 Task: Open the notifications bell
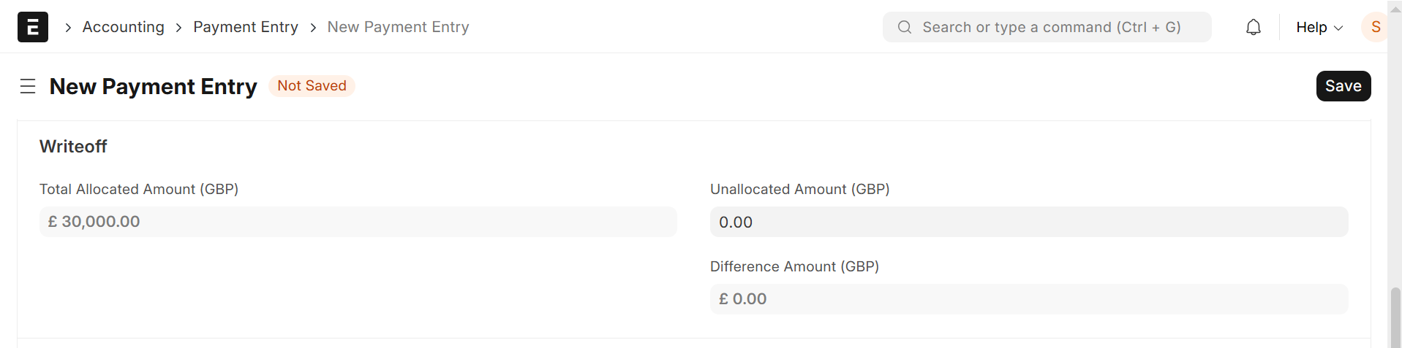tap(1253, 27)
